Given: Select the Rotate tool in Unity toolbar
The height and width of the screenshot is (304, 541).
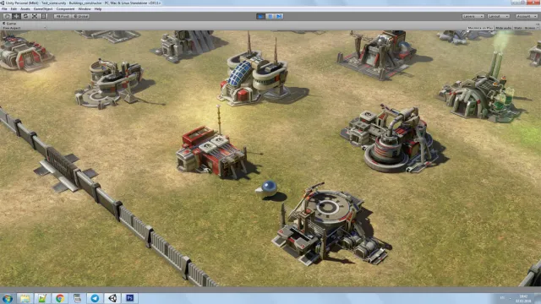Looking at the screenshot, I should tap(25, 16).
